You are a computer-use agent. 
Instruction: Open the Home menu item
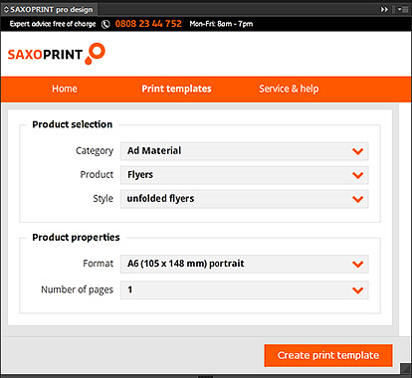[65, 89]
